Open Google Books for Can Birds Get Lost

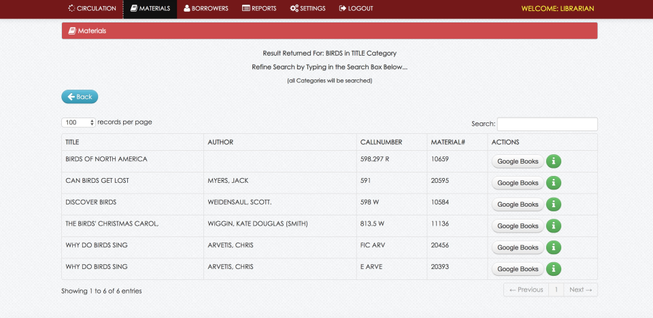click(x=518, y=183)
